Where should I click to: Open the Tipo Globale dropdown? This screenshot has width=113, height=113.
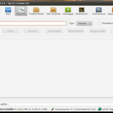[x=84, y=23]
